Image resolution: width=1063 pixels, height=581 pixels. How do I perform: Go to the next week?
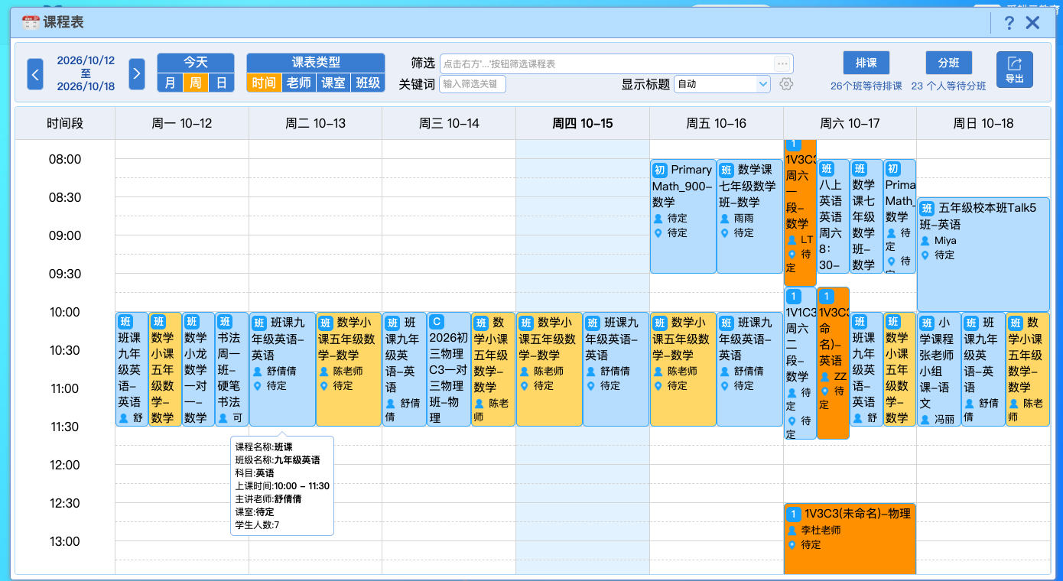tap(136, 74)
